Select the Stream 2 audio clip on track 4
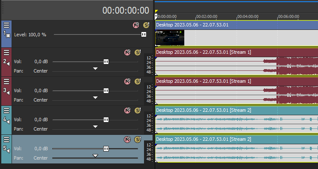The width and height of the screenshot is (318, 169). pos(237,120)
